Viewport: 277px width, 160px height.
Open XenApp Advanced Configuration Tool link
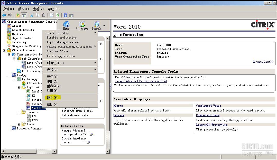coord(141,81)
